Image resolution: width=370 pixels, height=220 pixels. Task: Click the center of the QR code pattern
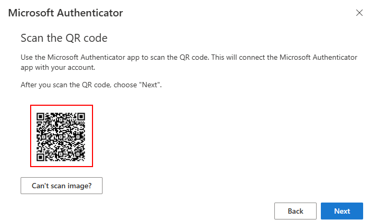point(61,136)
